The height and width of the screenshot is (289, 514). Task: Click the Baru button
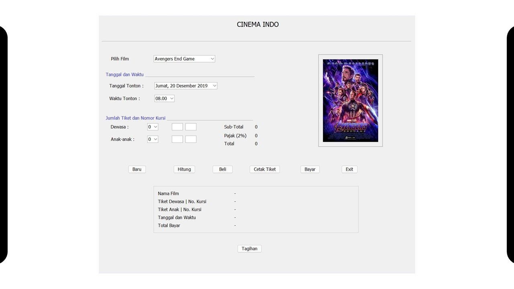(x=137, y=169)
